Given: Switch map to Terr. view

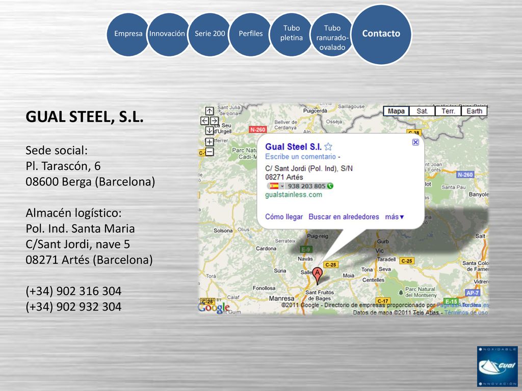Looking at the screenshot, I should click(x=448, y=111).
